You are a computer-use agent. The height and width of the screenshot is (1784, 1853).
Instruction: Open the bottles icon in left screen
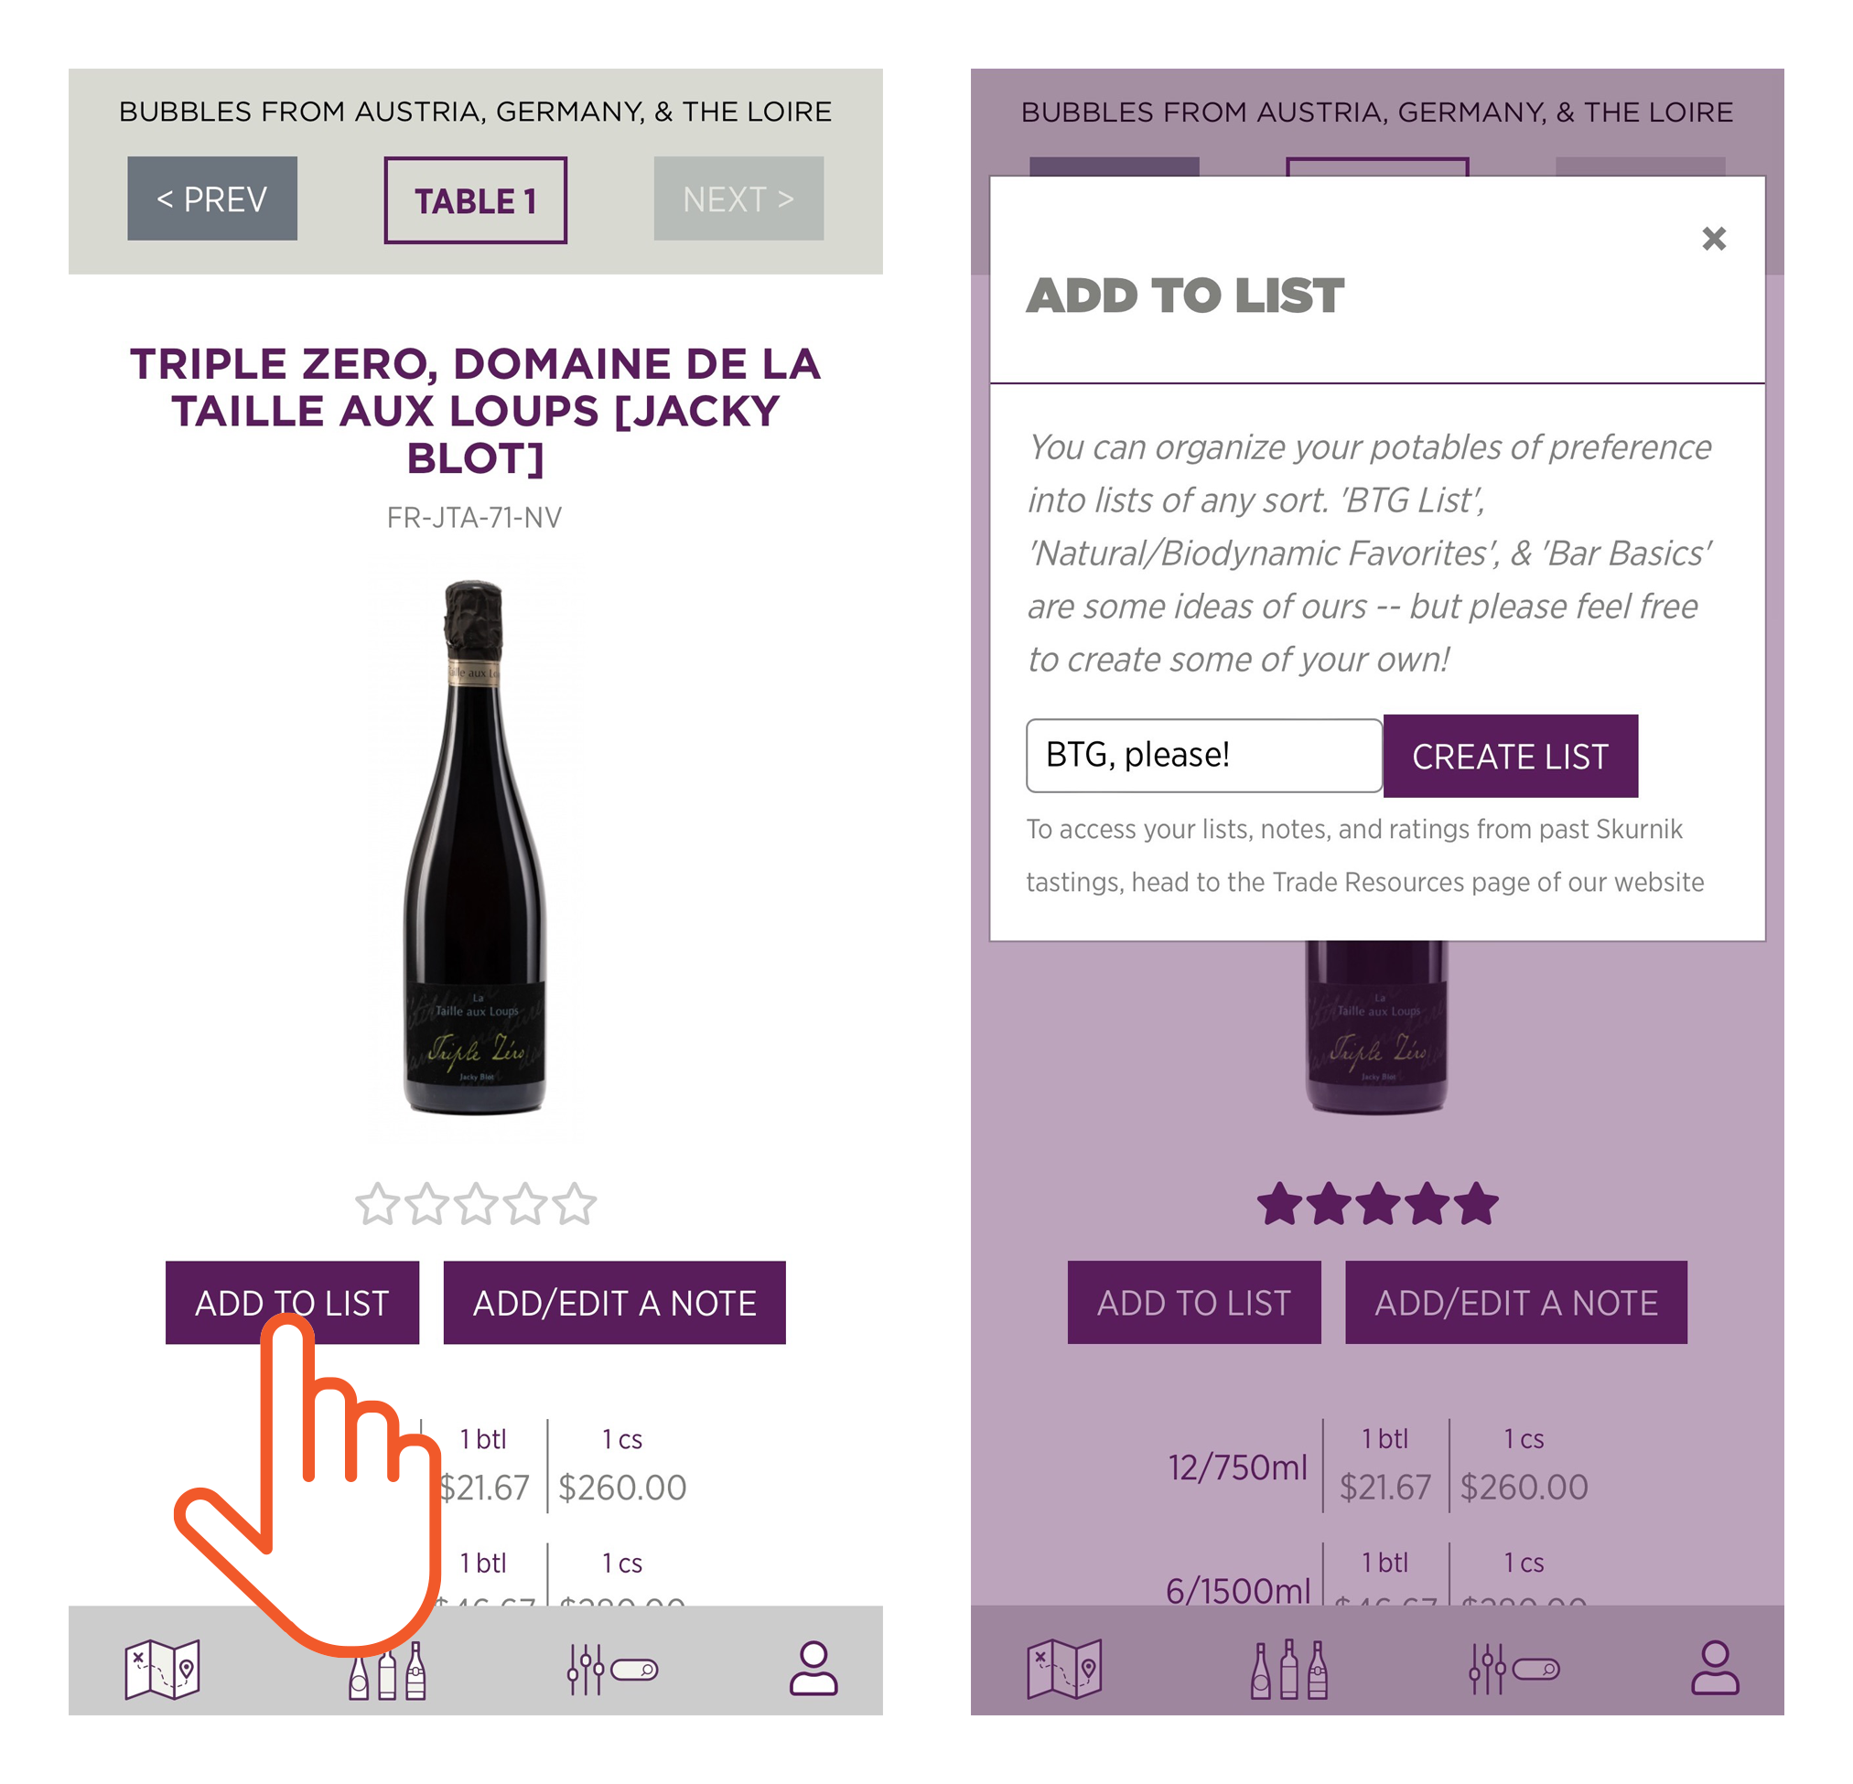point(388,1670)
